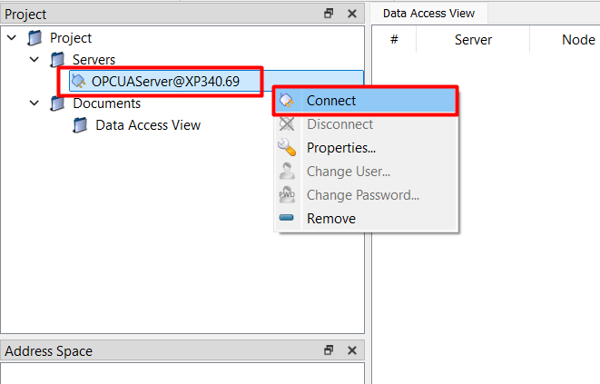Click the Connect plug icon in context menu
Image resolution: width=600 pixels, height=384 pixels.
click(x=287, y=101)
